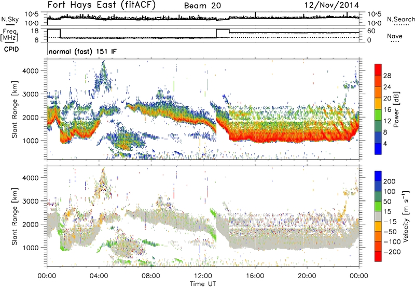Click the "-100" label on the velocity colorbar
The image size is (415, 287).
(x=392, y=242)
